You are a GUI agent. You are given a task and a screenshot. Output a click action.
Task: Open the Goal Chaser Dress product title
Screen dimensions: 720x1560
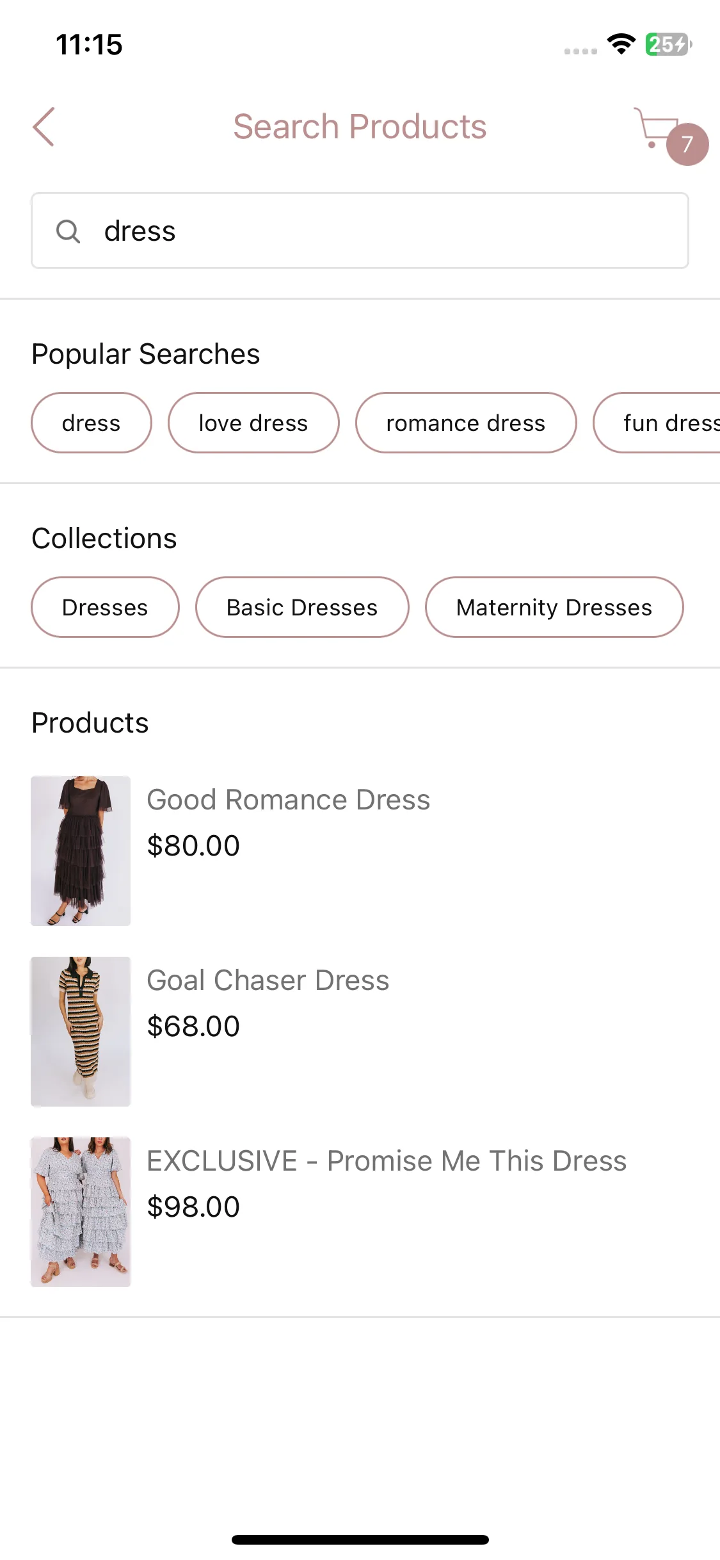point(268,980)
